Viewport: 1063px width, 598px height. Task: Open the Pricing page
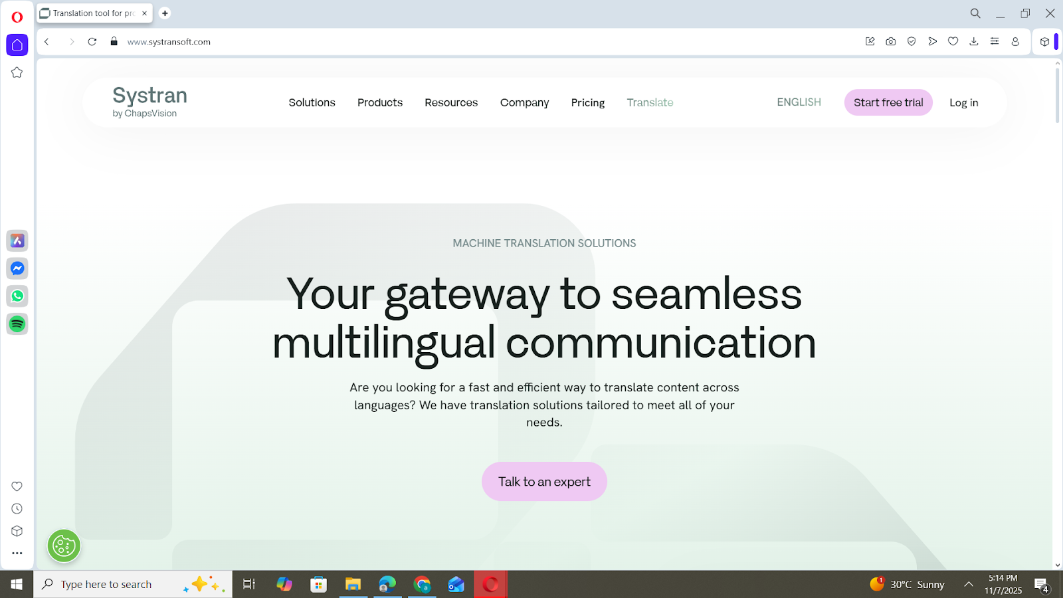(588, 102)
